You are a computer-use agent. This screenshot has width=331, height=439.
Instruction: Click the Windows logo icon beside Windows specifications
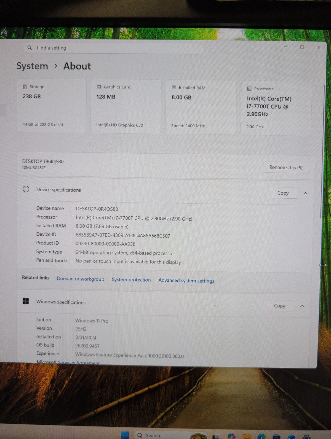point(26,301)
